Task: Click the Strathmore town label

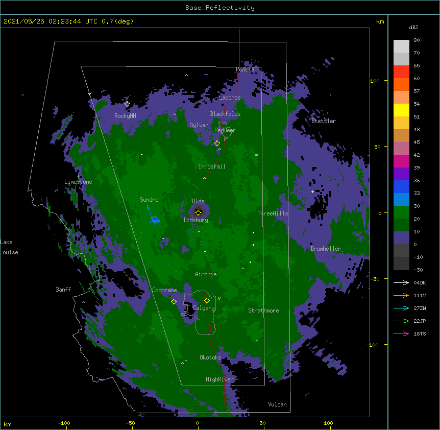Action: click(263, 310)
